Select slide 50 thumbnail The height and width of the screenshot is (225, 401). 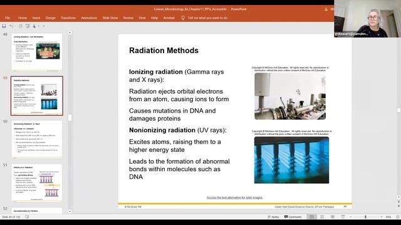click(37, 139)
